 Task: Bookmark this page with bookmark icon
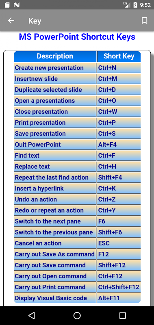[x=144, y=21]
